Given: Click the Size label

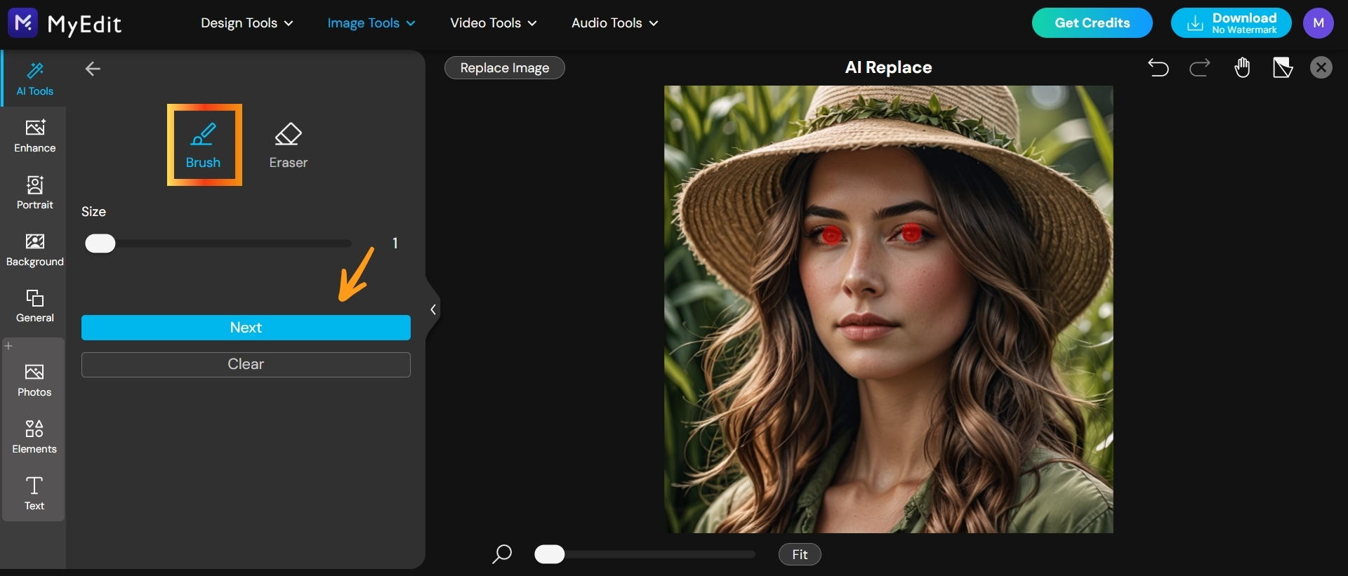Looking at the screenshot, I should point(93,212).
